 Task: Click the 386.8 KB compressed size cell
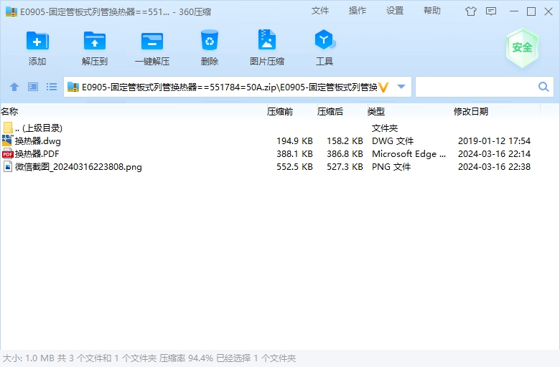click(x=345, y=153)
